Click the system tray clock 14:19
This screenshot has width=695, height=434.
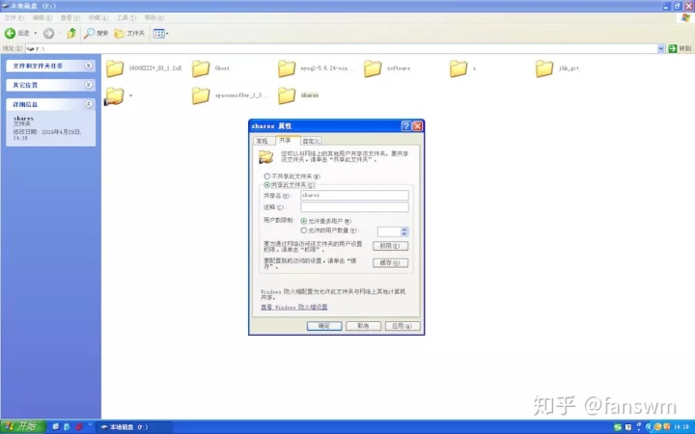coord(681,427)
